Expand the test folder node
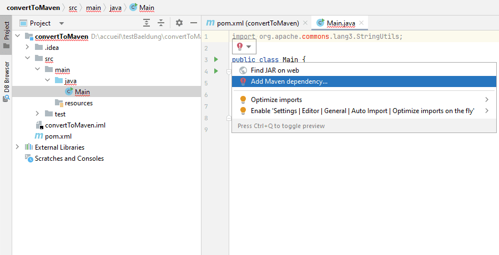Image resolution: width=499 pixels, height=255 pixels. pyautogui.click(x=38, y=114)
